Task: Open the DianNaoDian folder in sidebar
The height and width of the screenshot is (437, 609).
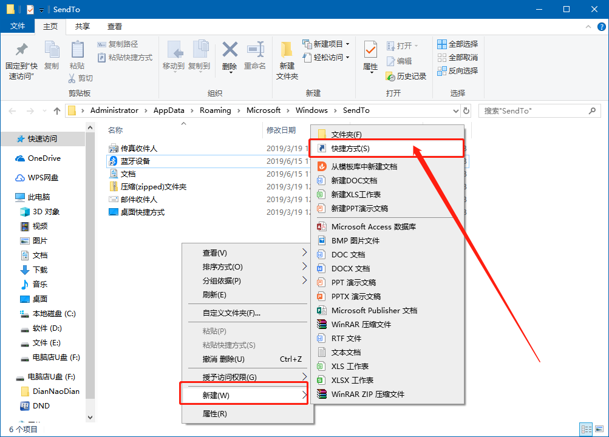Action: pos(50,391)
